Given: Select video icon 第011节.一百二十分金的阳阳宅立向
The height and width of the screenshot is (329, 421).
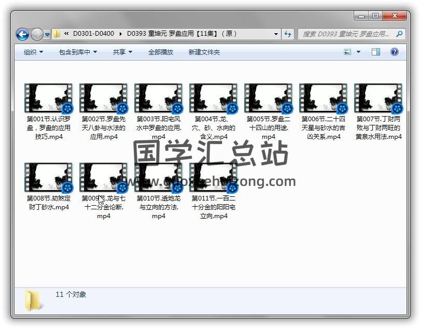Looking at the screenshot, I should pyautogui.click(x=214, y=177).
